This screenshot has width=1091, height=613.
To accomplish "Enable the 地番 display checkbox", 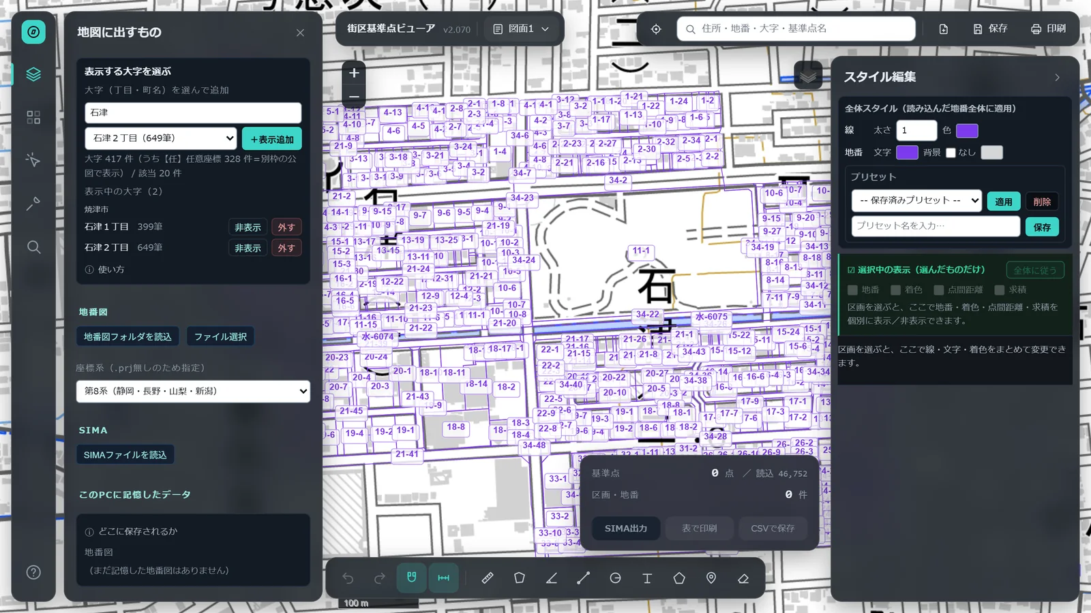I will click(x=852, y=289).
